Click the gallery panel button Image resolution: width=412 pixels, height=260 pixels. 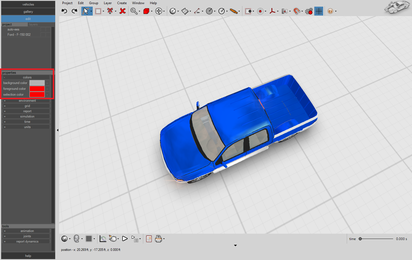28,12
